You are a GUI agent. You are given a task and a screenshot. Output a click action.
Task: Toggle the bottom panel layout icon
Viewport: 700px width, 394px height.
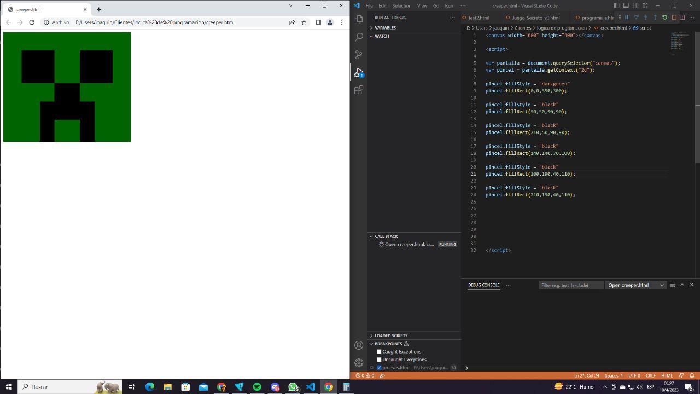click(626, 5)
